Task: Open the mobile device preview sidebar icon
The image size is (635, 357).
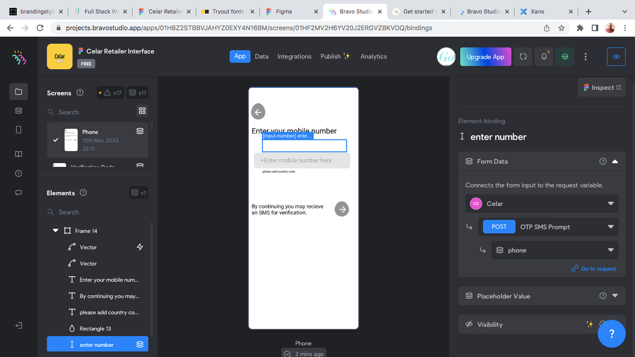Action: click(19, 130)
